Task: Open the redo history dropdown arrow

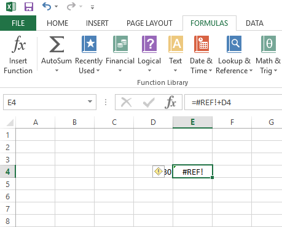Action: 80,7
